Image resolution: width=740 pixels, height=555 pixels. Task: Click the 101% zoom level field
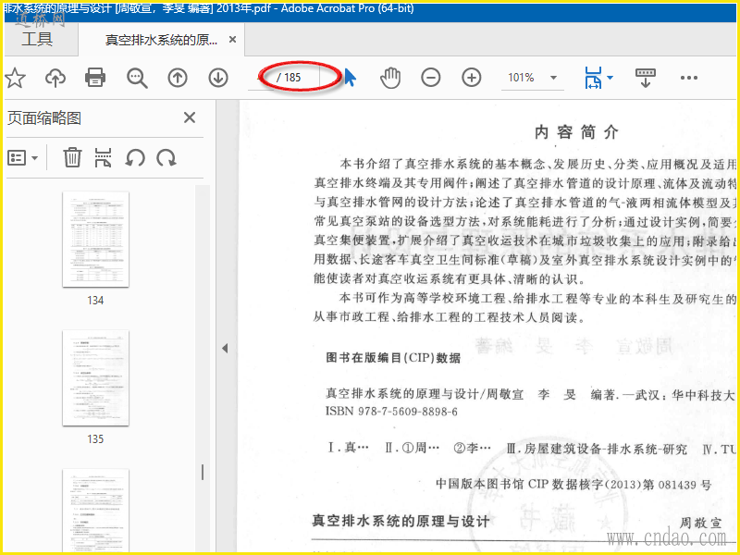pyautogui.click(x=522, y=78)
